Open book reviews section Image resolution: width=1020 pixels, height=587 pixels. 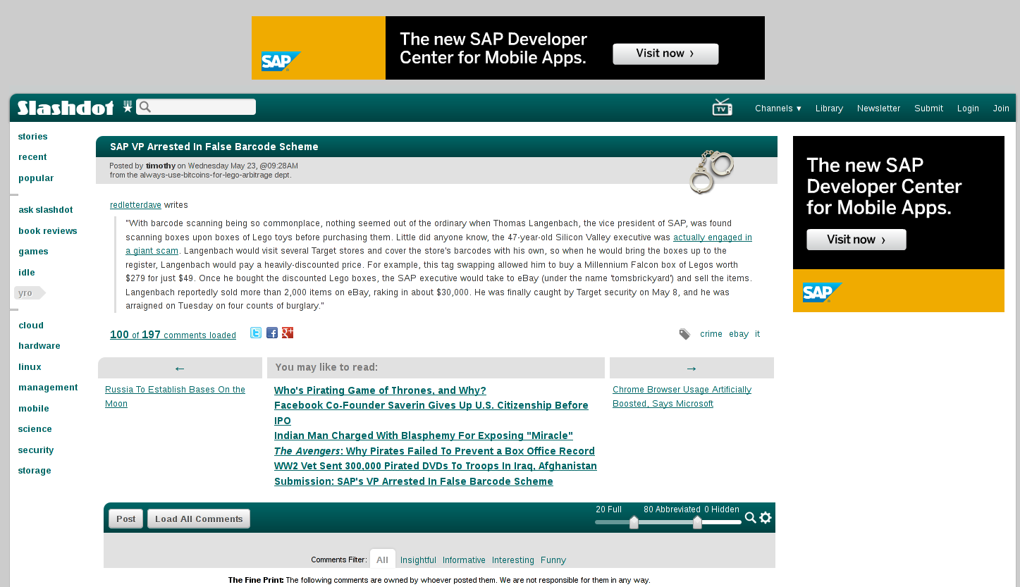pos(48,231)
